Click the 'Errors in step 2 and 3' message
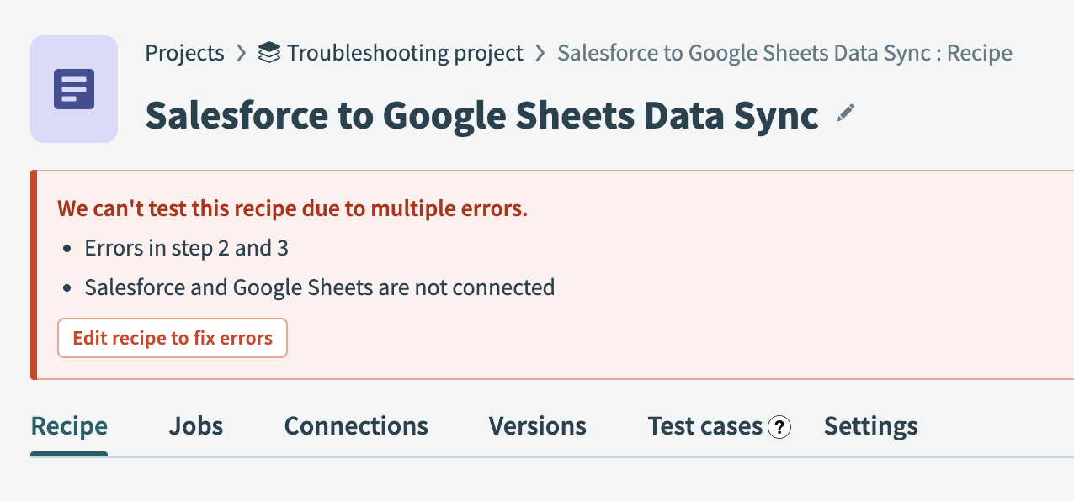Image resolution: width=1074 pixels, height=501 pixels. click(x=187, y=248)
